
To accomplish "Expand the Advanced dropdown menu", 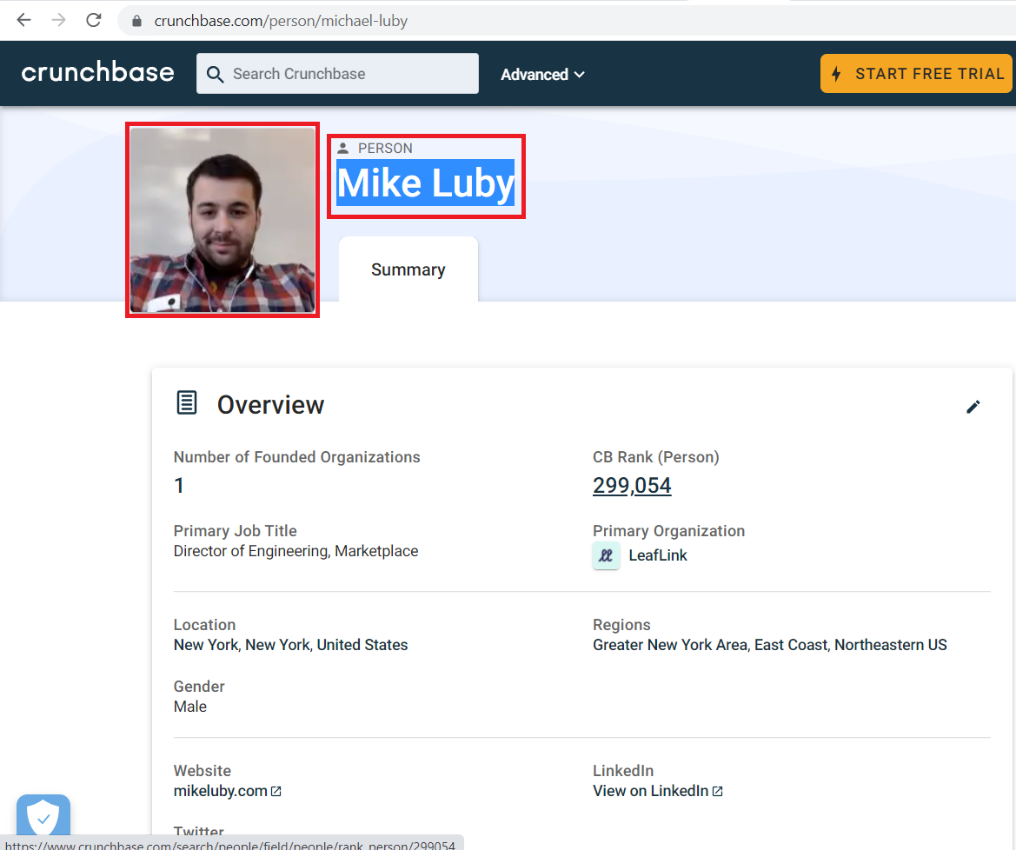I will coord(542,75).
